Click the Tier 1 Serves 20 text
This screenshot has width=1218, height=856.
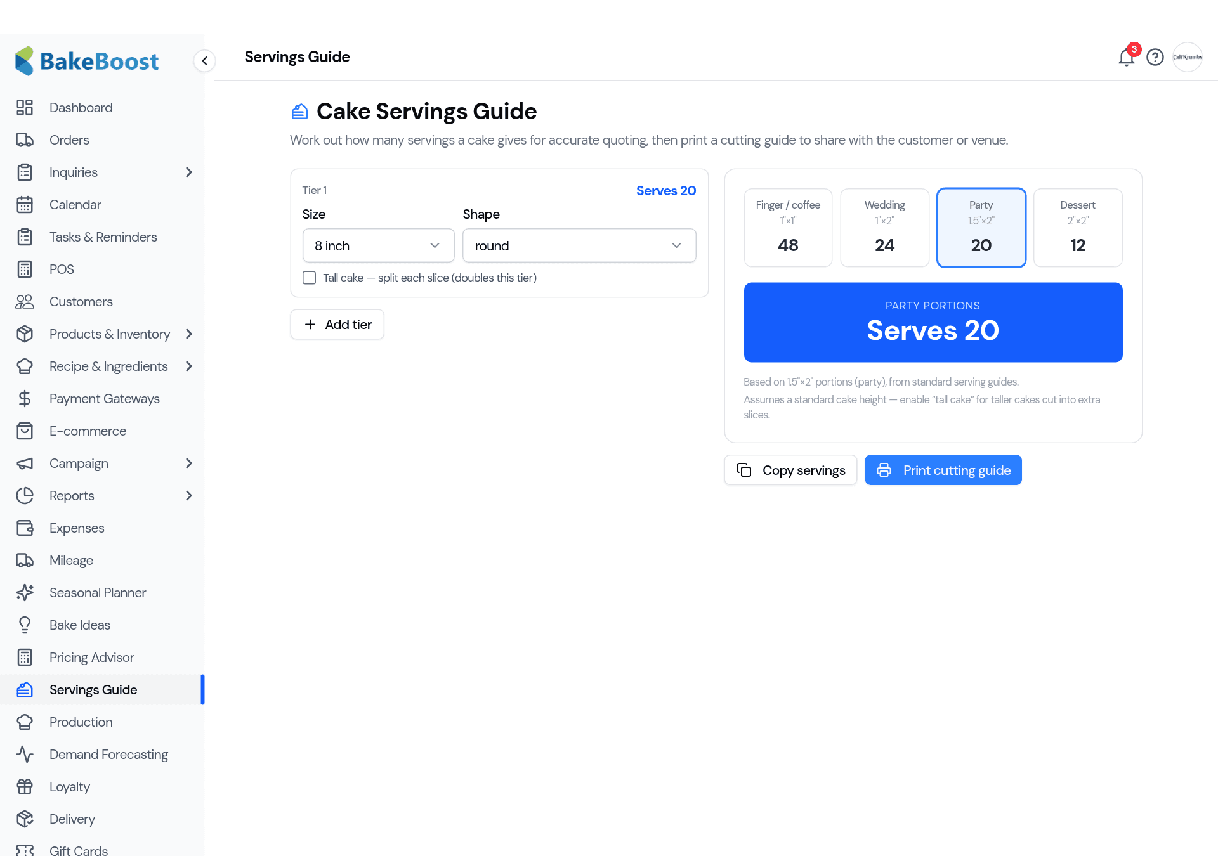pyautogui.click(x=666, y=191)
